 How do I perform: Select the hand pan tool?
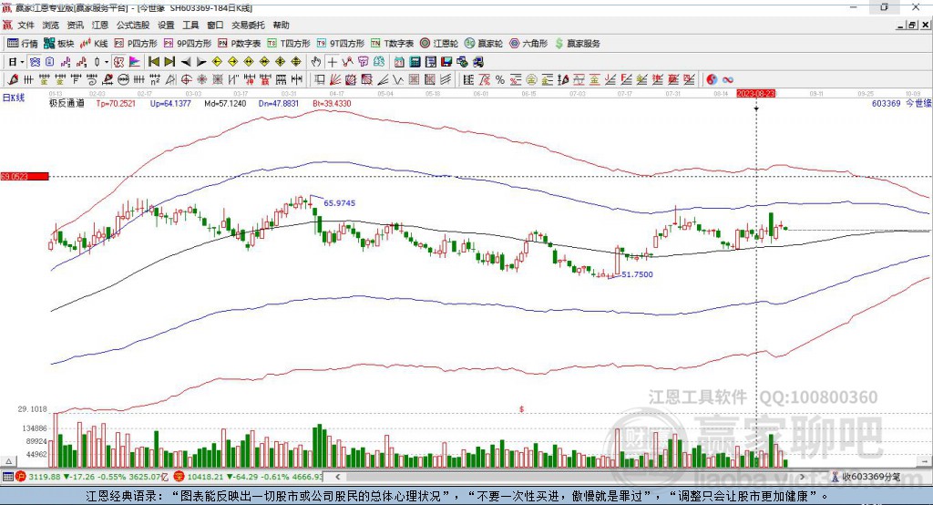[316, 62]
